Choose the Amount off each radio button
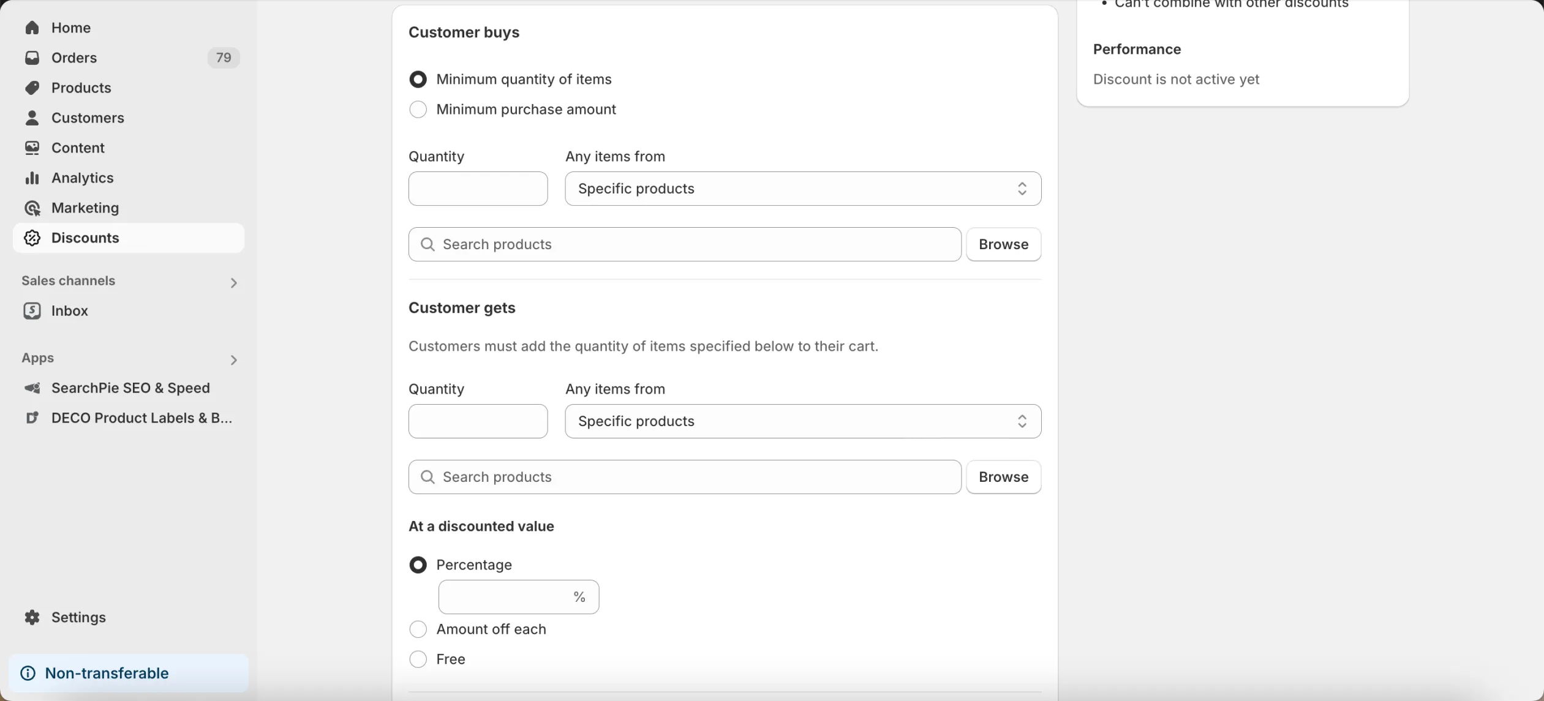The image size is (1544, 701). tap(418, 629)
